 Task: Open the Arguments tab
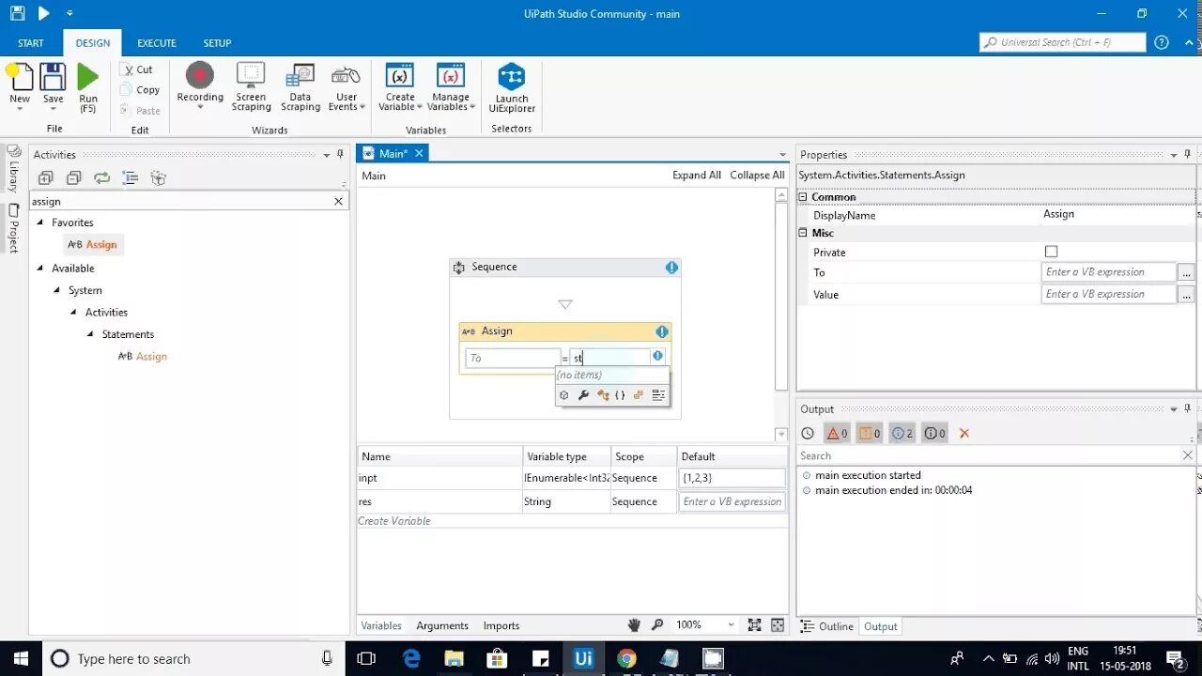click(x=442, y=625)
